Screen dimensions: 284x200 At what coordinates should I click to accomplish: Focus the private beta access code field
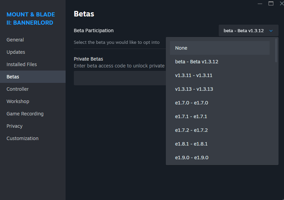click(x=120, y=78)
